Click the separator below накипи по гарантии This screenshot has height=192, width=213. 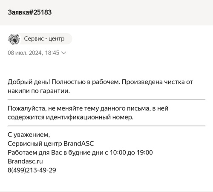(x=106, y=99)
